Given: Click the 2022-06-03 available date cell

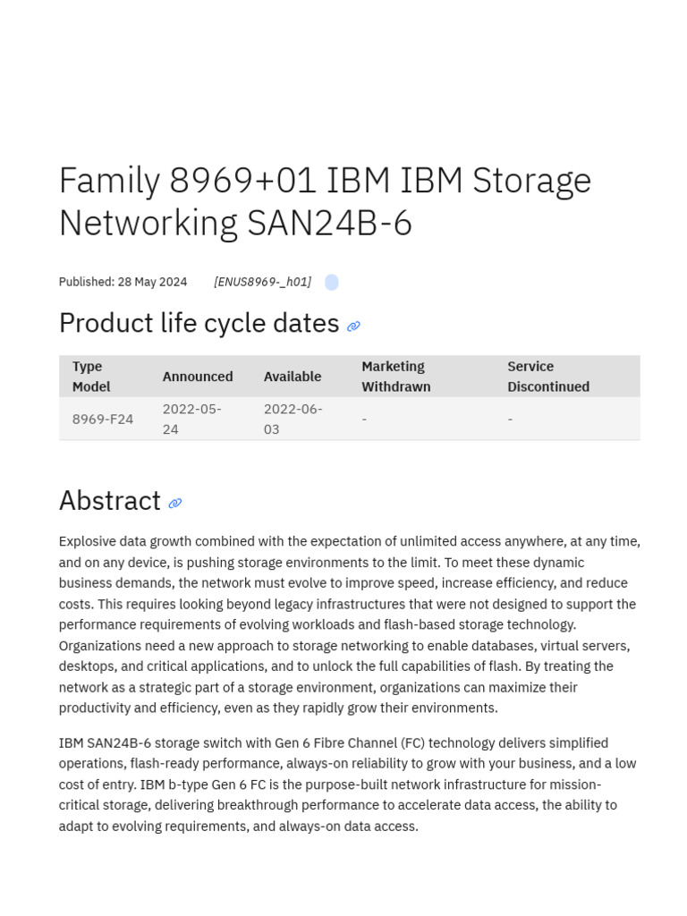Looking at the screenshot, I should pyautogui.click(x=293, y=419).
